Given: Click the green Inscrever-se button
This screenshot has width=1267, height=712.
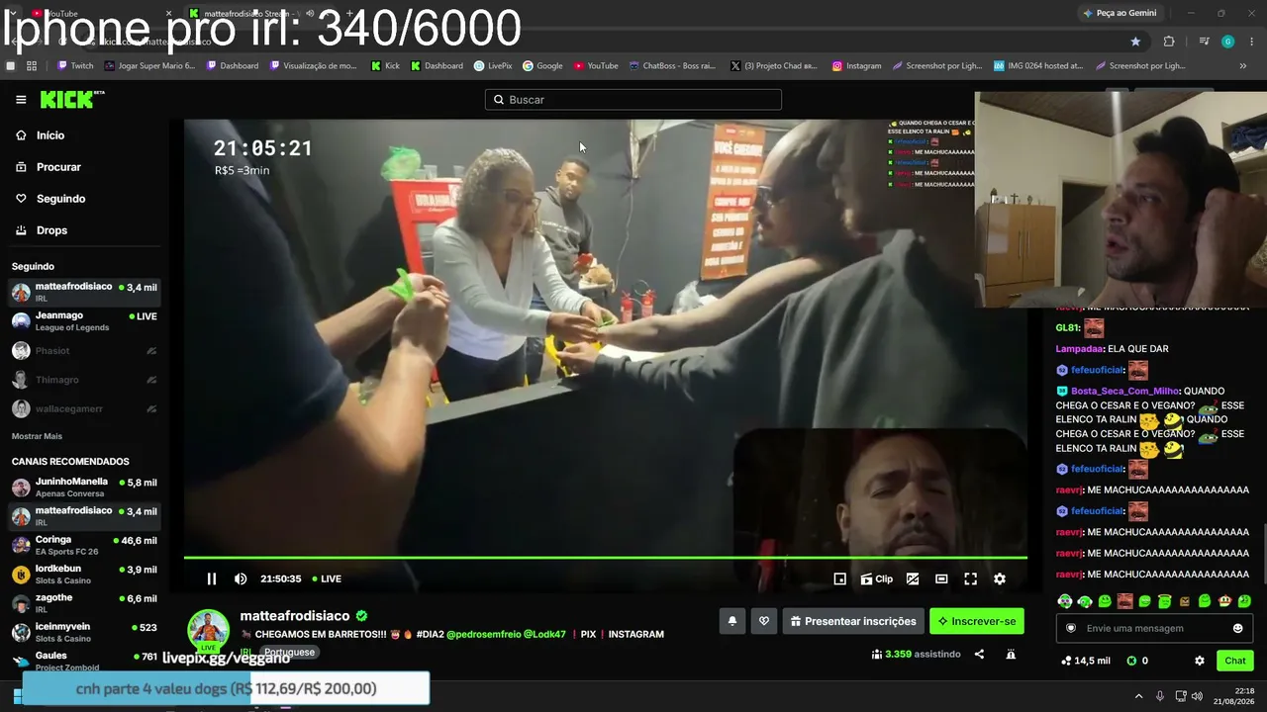Looking at the screenshot, I should point(977,621).
